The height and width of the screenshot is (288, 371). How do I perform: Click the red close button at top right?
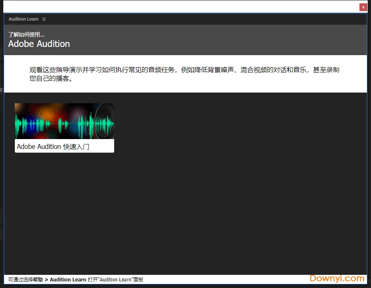click(363, 7)
